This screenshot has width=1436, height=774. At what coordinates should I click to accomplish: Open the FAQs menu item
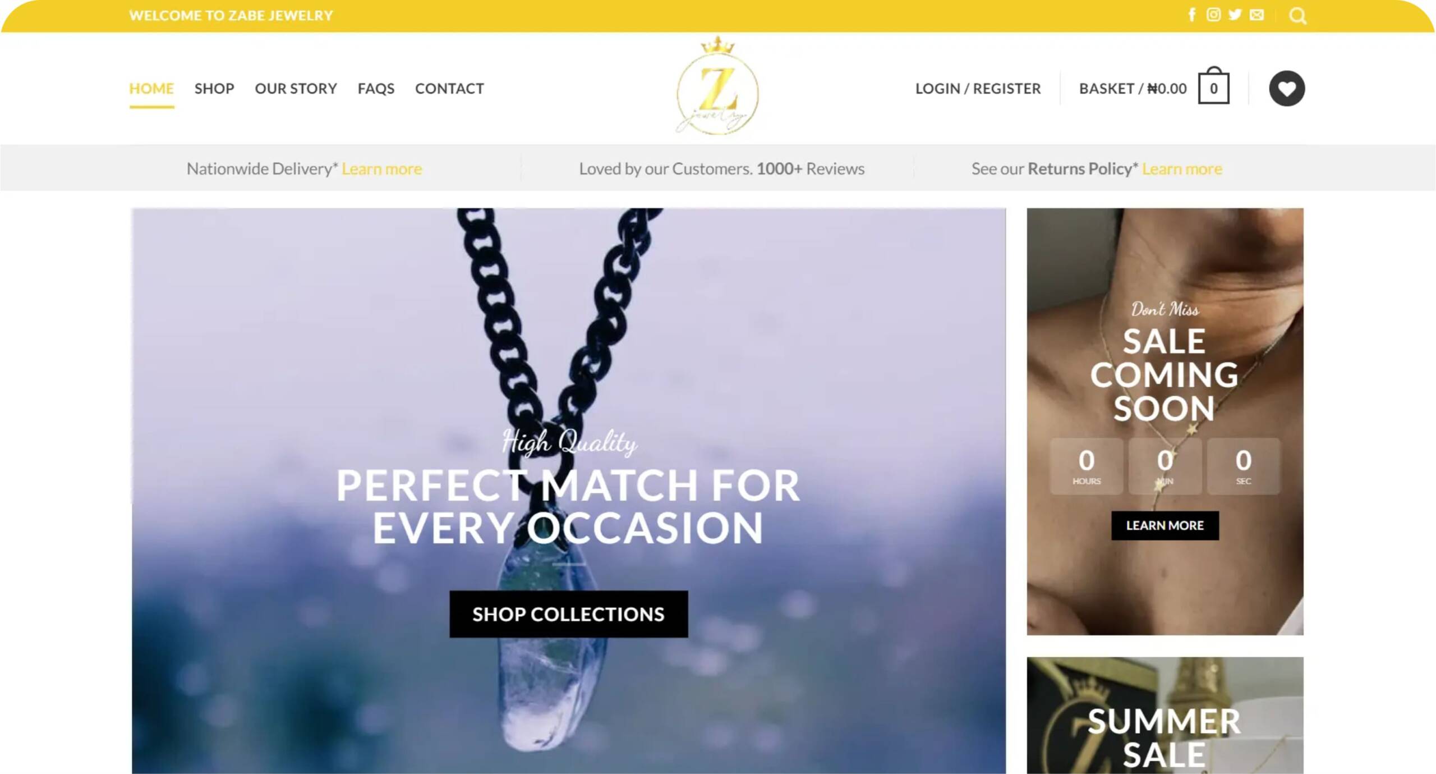pos(376,89)
